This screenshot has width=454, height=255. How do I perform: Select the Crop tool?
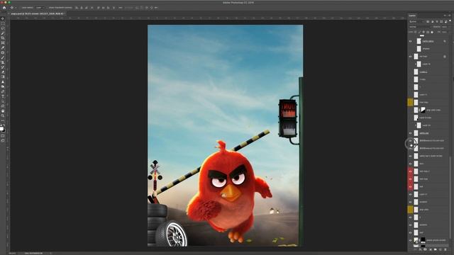coord(3,38)
